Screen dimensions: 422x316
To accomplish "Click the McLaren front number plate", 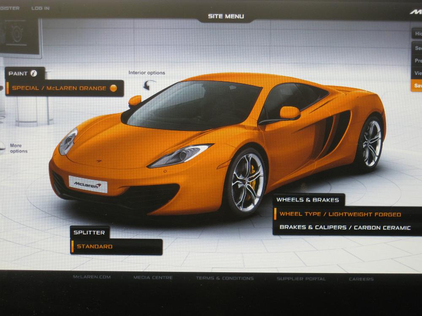I will tap(88, 185).
